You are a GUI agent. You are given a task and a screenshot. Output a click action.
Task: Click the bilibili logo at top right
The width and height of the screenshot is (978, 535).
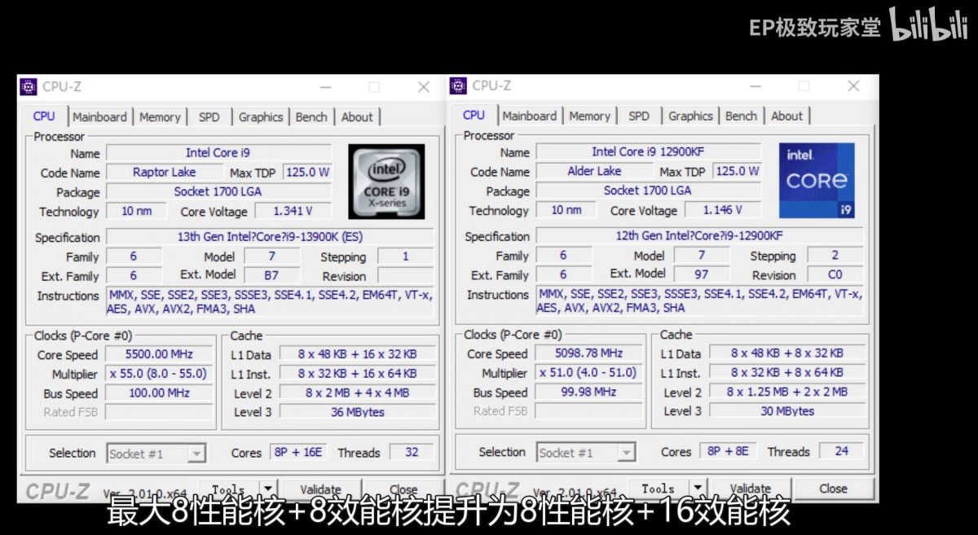(x=929, y=24)
